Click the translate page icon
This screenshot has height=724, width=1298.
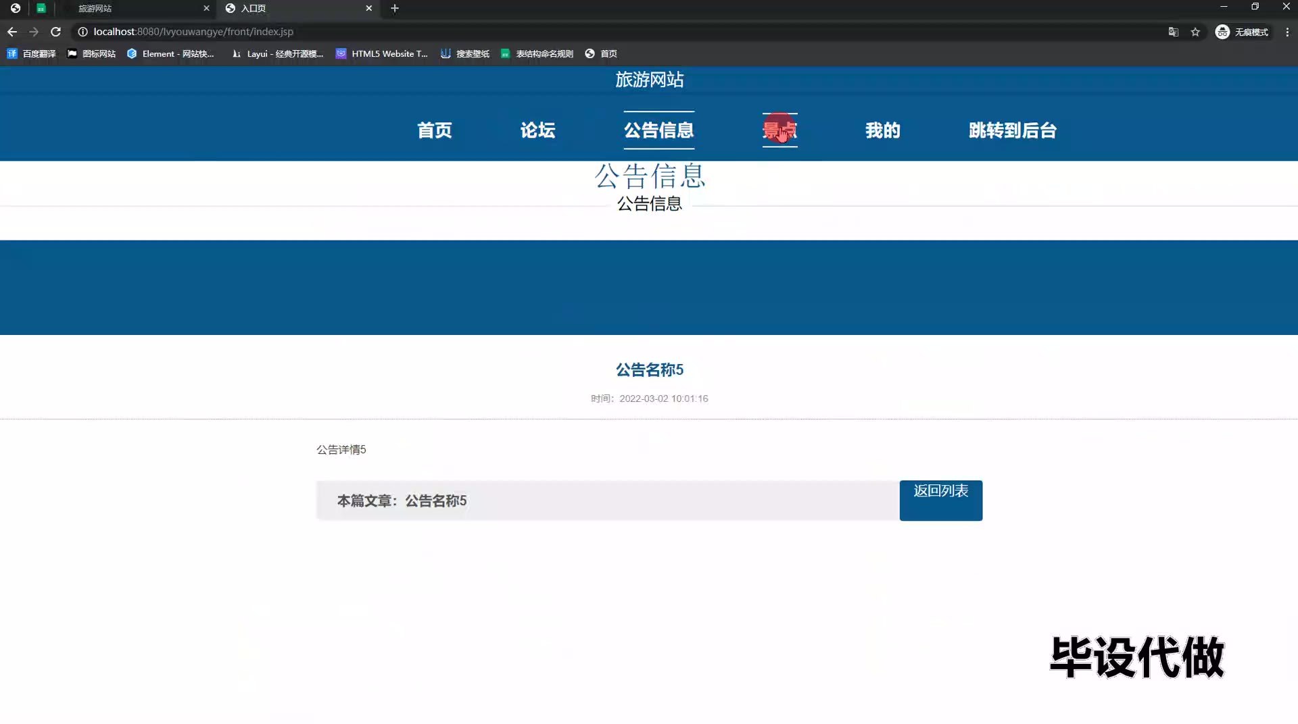tap(1174, 32)
